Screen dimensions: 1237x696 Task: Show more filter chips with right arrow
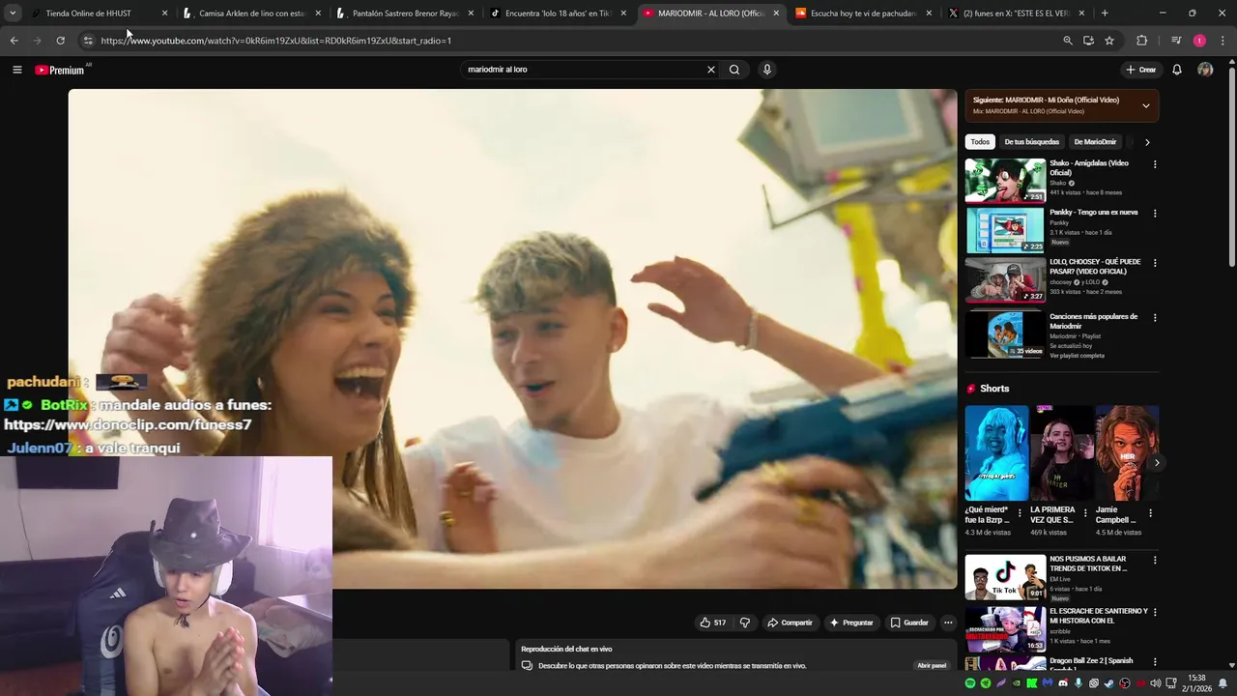pos(1147,142)
